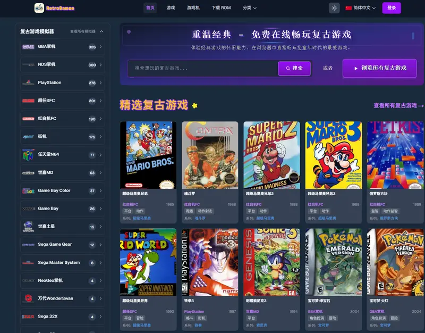
Task: Click the 索尼克 series link
Action: click(x=261, y=325)
